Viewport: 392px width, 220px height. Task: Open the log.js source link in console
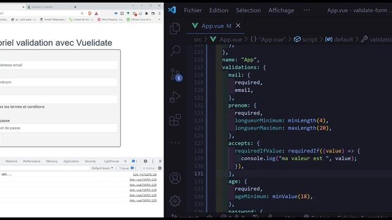coord(145,174)
